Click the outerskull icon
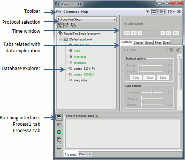 [71, 57]
